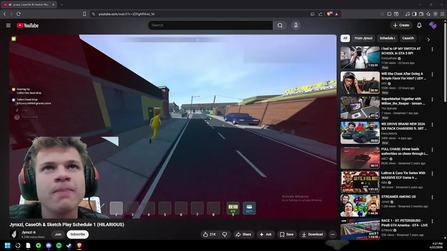Viewport: 447px width, 251px height.
Task: Open the SuperMarket Together stream thumbnail
Action: coord(360,108)
